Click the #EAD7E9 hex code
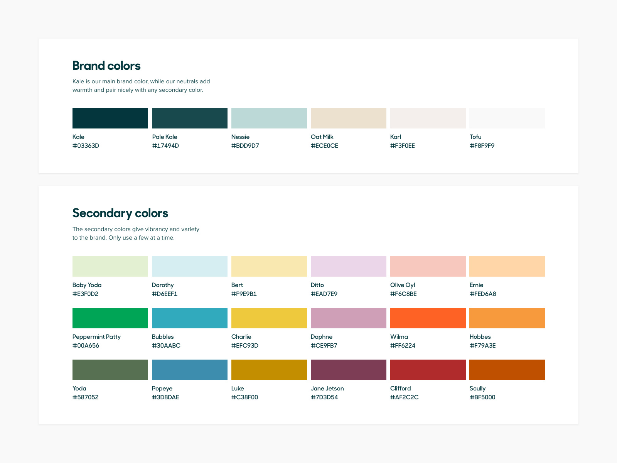 324,294
